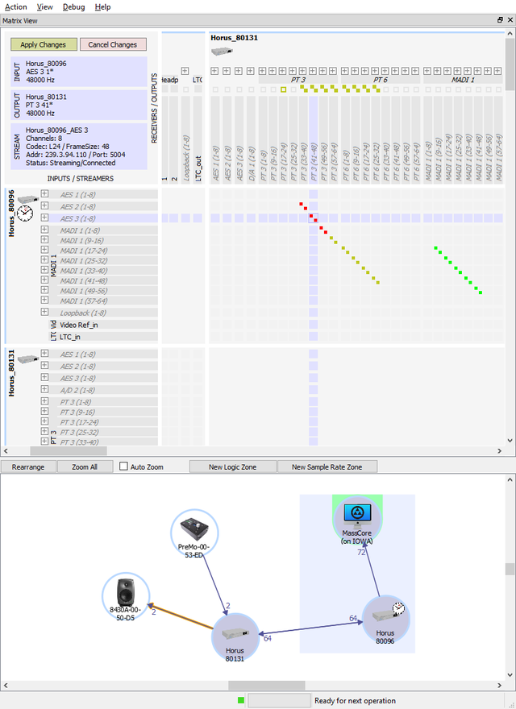The width and height of the screenshot is (516, 709).
Task: Click the 72 link label near MassCore
Action: [x=361, y=552]
